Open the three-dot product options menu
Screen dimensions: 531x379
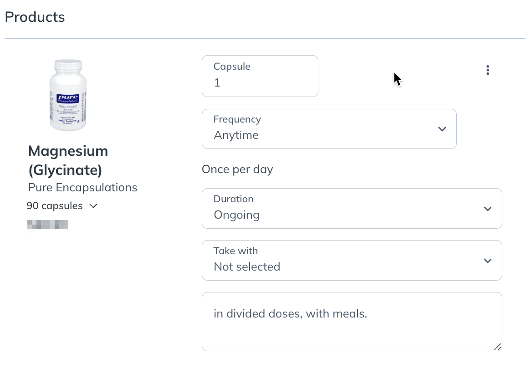click(x=488, y=70)
